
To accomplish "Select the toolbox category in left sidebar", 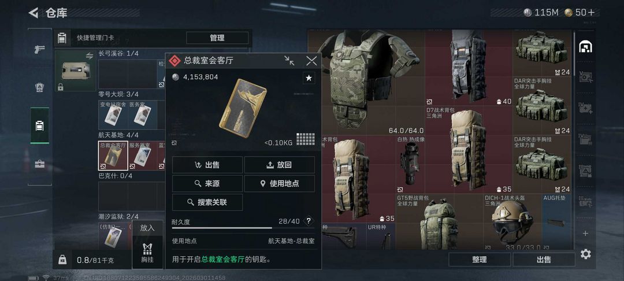I will click(40, 164).
